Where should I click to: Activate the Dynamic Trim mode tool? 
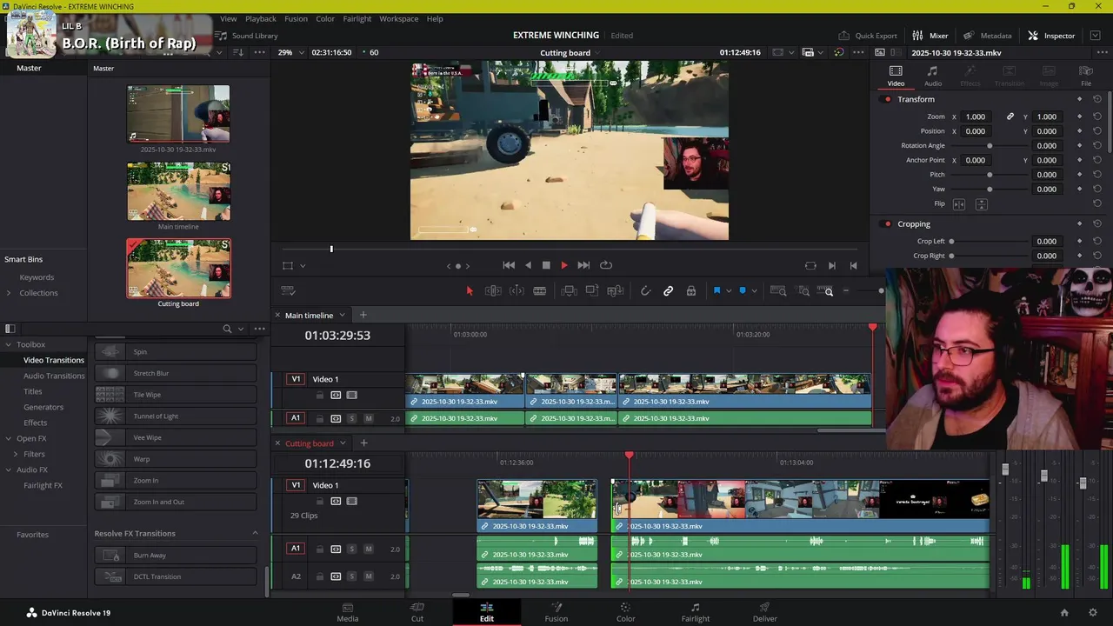(x=517, y=291)
